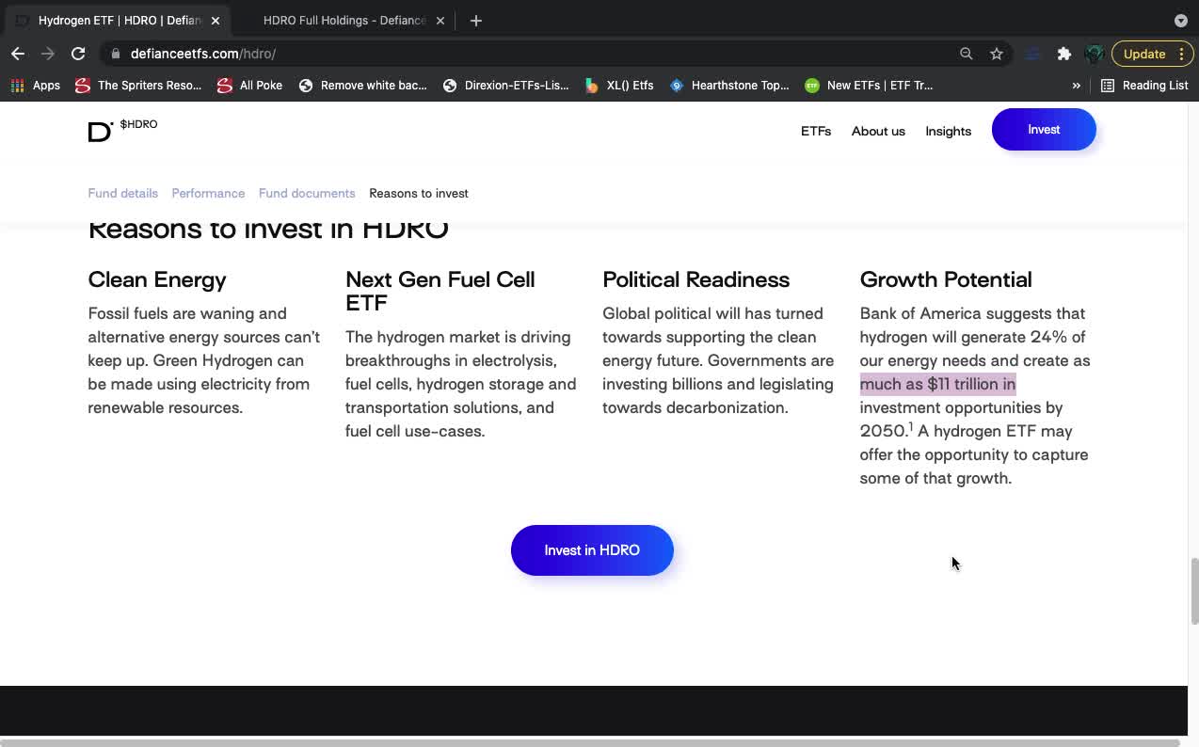
Task: Open the Apps grid icon in bookmarks bar
Action: [x=17, y=85]
